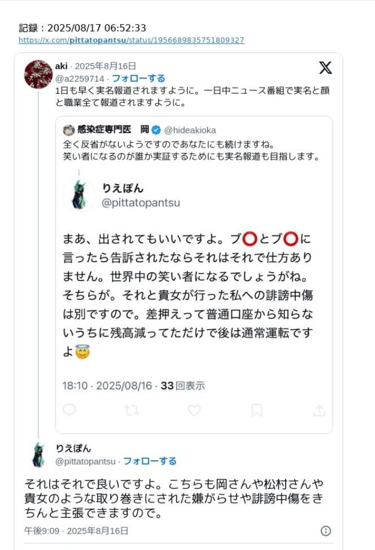Open the x.com pittatopantsu status link

(x=131, y=40)
